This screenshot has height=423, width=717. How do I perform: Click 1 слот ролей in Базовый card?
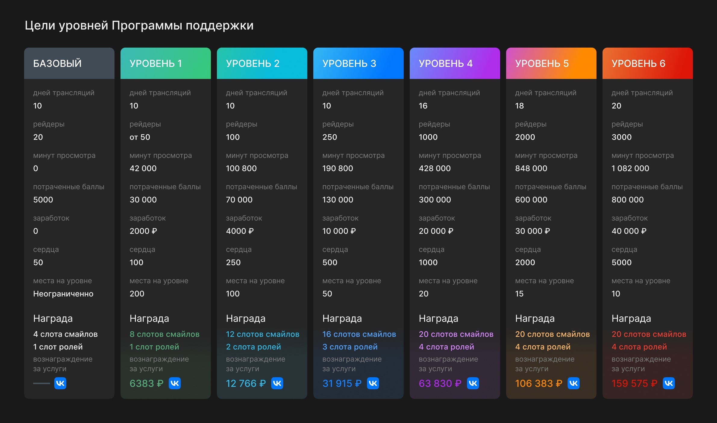[x=58, y=347]
